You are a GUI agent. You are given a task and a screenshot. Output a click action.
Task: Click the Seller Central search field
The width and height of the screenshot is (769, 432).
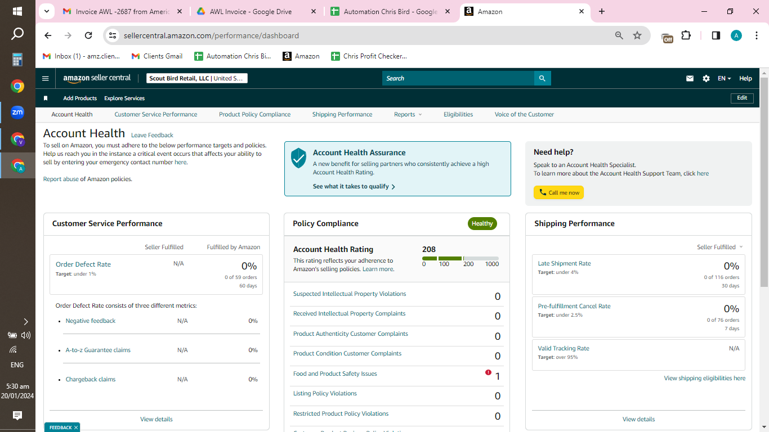click(x=458, y=78)
